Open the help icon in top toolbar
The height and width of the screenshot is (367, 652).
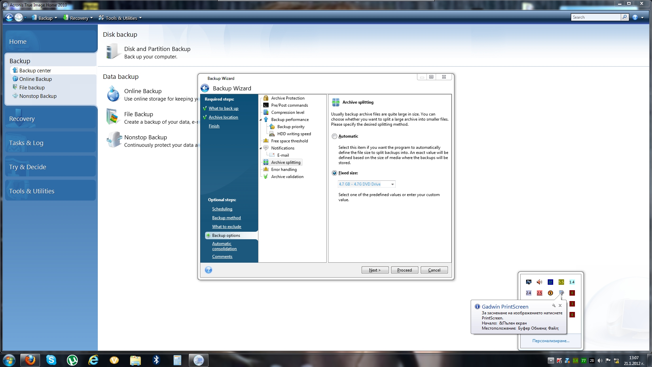[x=635, y=18]
